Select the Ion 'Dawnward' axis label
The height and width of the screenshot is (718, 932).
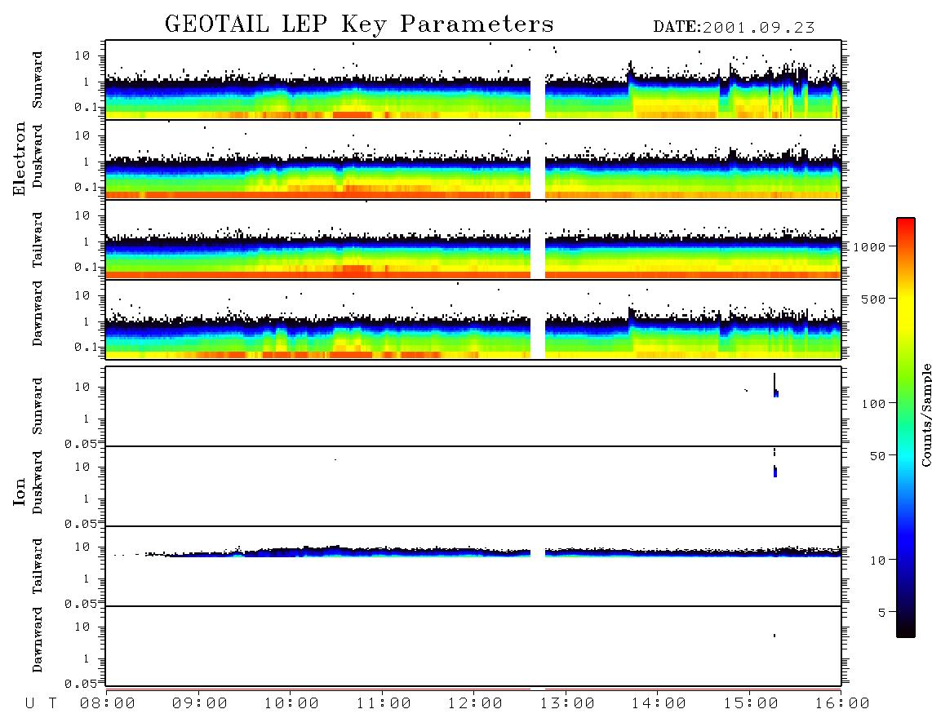38,640
